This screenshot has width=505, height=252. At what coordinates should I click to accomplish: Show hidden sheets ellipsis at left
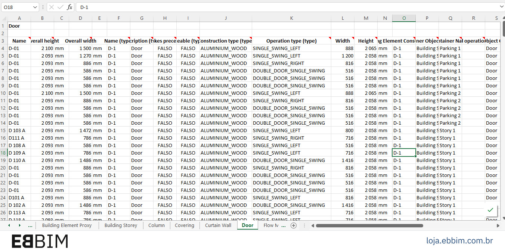30,225
